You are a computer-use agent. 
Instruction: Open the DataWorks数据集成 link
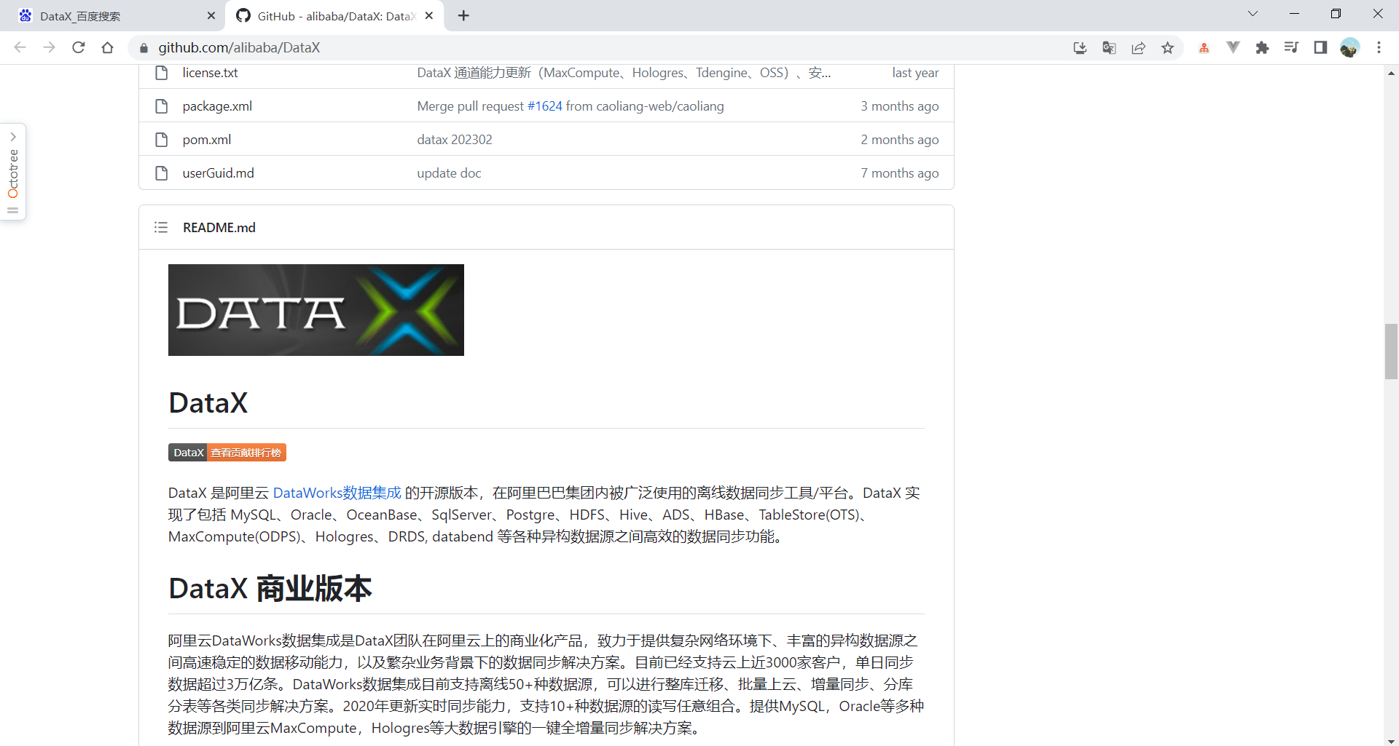(x=337, y=493)
